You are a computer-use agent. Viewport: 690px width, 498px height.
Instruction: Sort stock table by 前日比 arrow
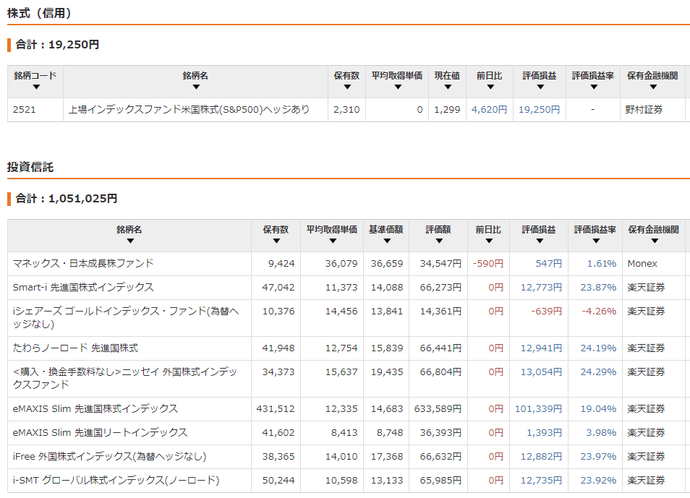[x=490, y=87]
